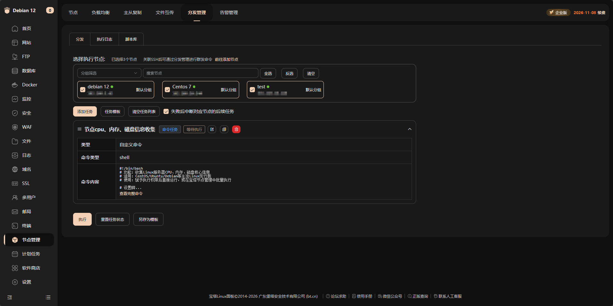Collapse the task panel with chevron
The width and height of the screenshot is (613, 306).
(x=409, y=129)
